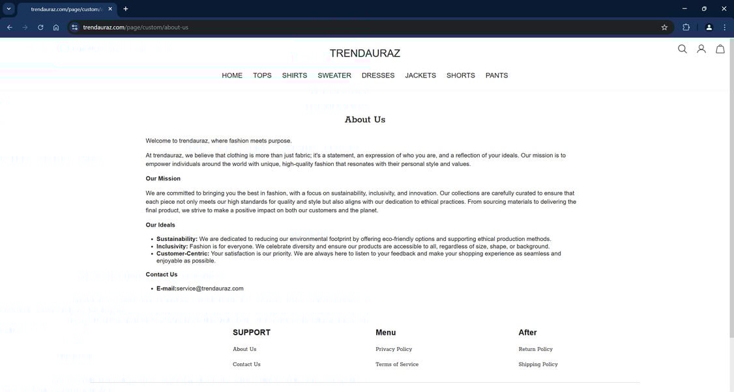Open the PANTS category

(x=497, y=76)
